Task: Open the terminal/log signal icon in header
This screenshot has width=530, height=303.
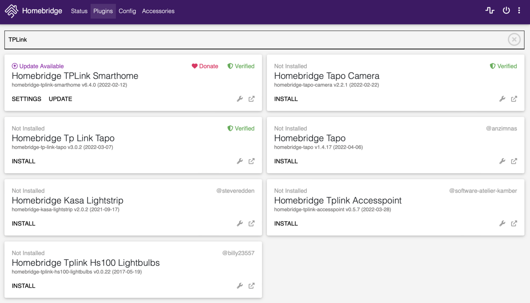Action: click(x=490, y=11)
